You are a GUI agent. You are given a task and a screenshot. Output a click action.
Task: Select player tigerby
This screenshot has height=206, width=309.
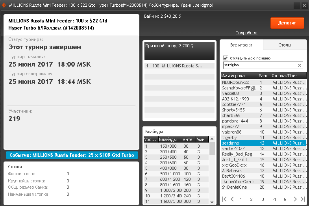[x=264, y=137]
